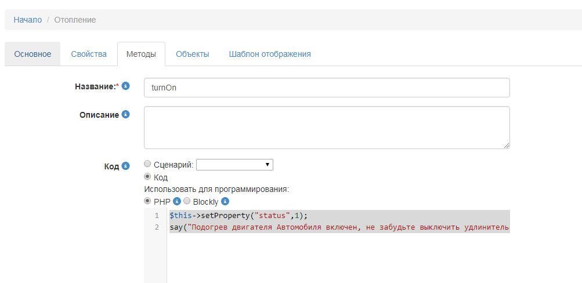Switch to the Основное tab
This screenshot has height=283, width=582.
[x=32, y=54]
